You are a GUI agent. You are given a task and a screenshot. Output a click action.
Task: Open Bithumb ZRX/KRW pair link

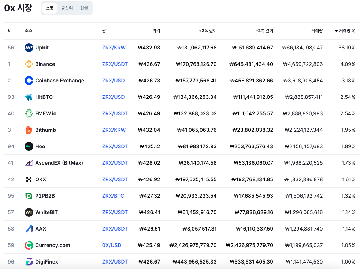114,130
